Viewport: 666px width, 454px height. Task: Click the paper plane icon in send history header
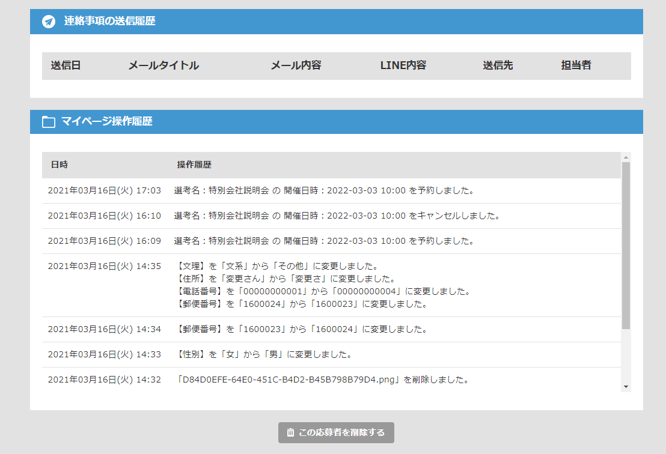(x=49, y=22)
